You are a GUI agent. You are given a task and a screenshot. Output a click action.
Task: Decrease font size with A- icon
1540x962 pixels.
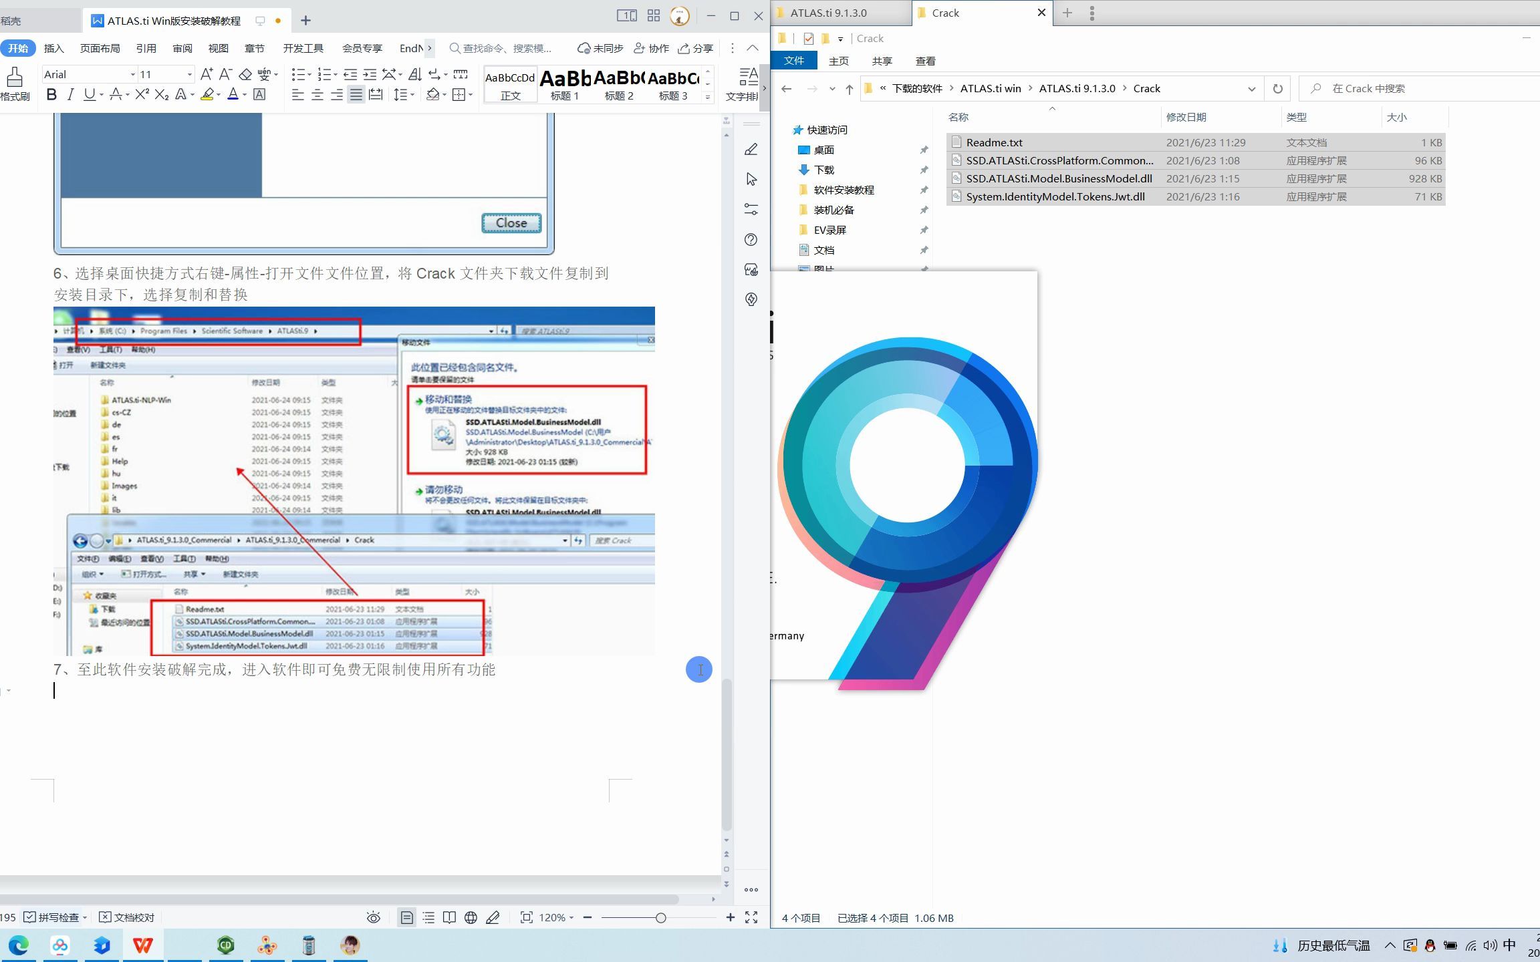pos(225,74)
